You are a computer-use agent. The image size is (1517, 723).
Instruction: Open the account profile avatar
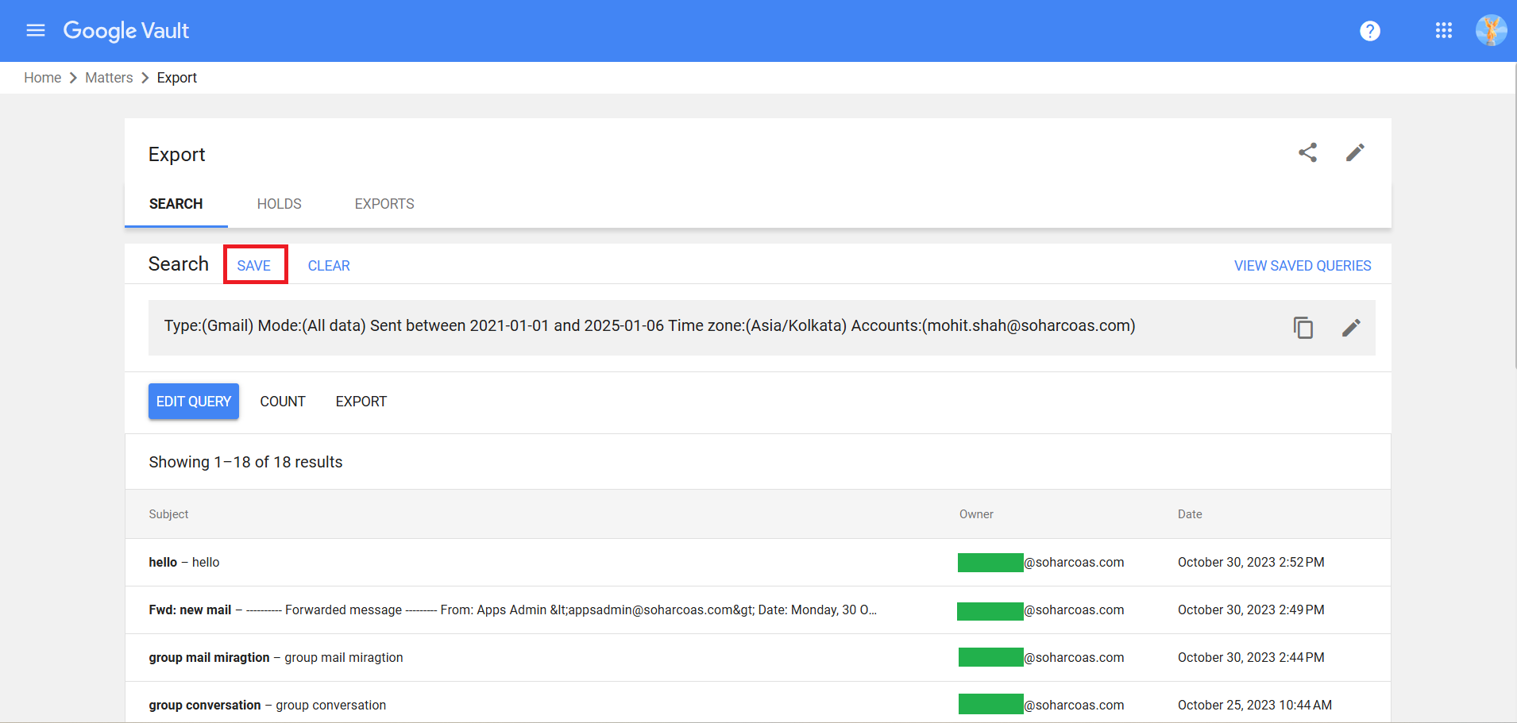(x=1491, y=30)
